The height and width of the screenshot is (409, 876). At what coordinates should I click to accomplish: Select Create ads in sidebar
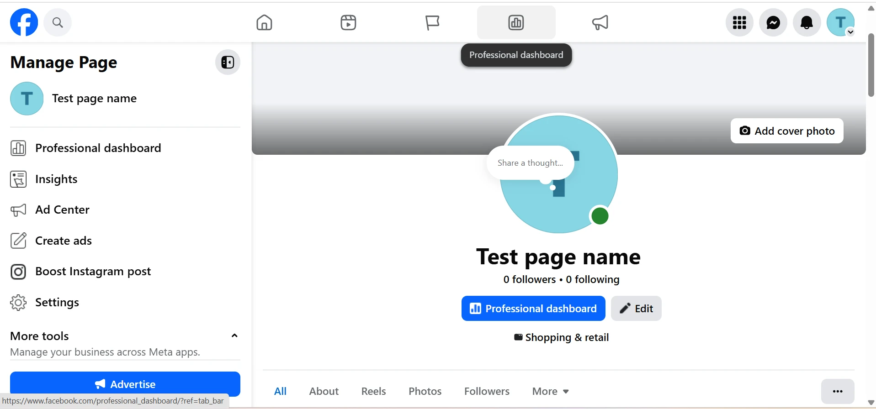coord(125,241)
